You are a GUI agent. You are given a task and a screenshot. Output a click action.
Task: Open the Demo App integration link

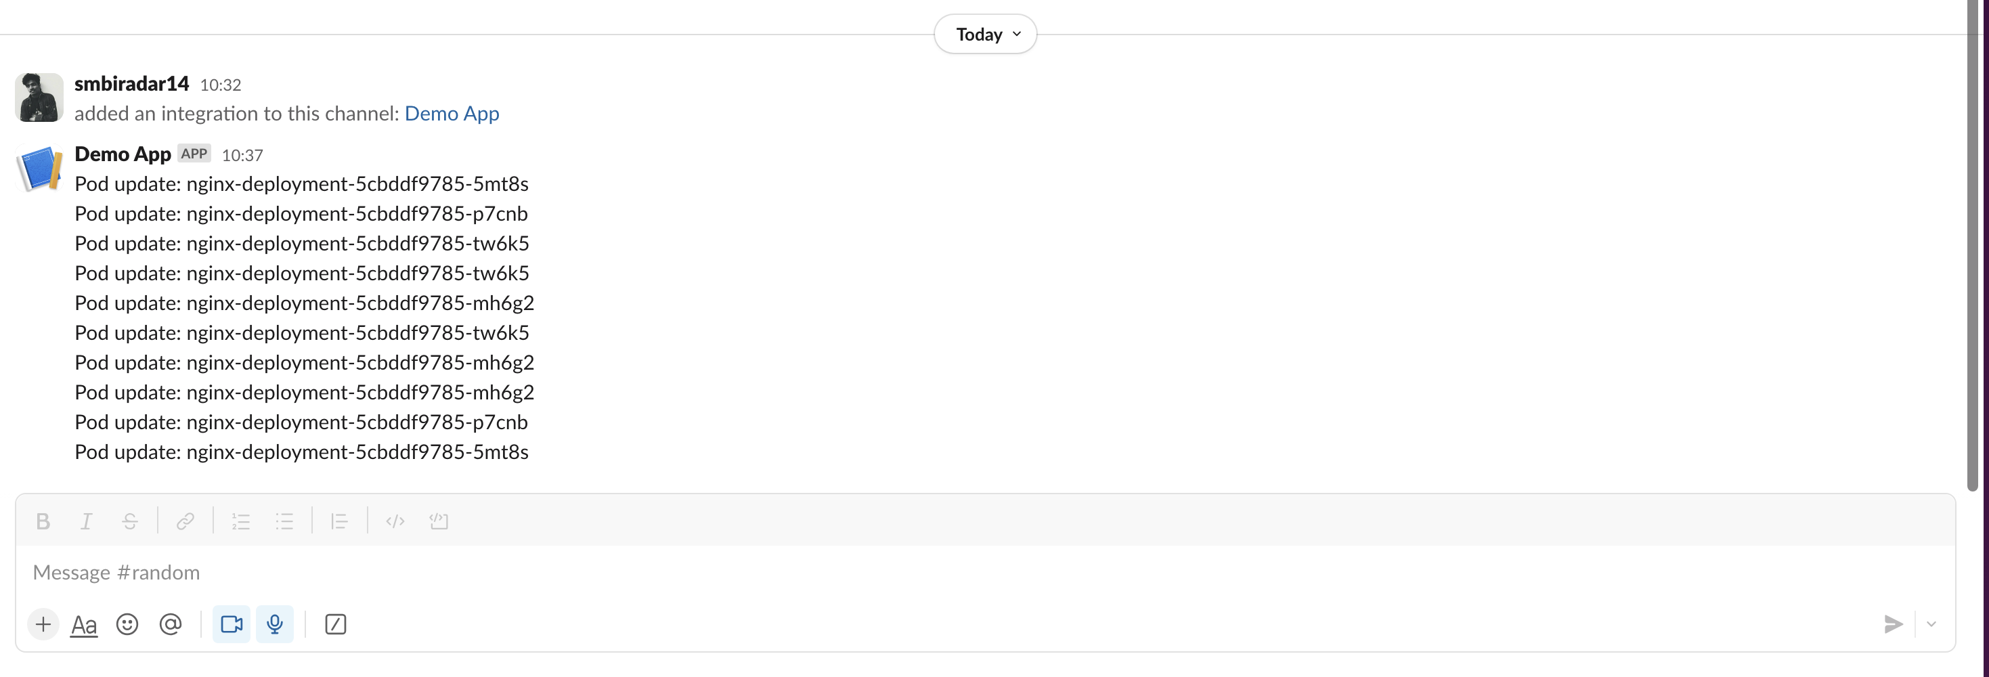452,114
